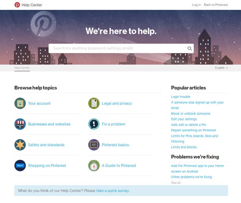Click the Legal and privacy document icon
The image size is (241, 203).
pos(94,103)
